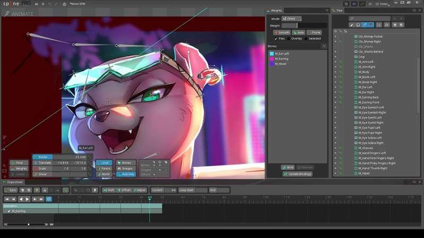Click the Bind button
This screenshot has height=238, width=424.
288,167
